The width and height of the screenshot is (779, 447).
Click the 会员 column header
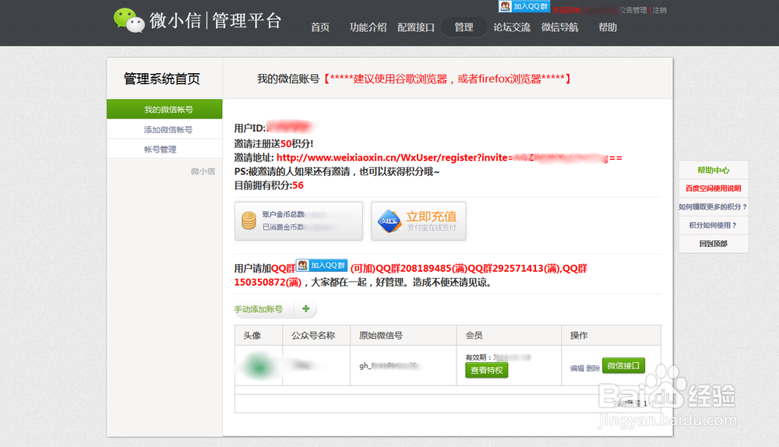click(474, 335)
